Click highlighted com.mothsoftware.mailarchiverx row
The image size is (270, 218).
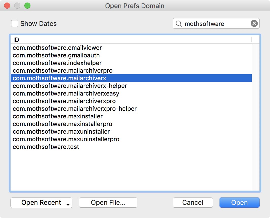pyautogui.click(x=131, y=78)
